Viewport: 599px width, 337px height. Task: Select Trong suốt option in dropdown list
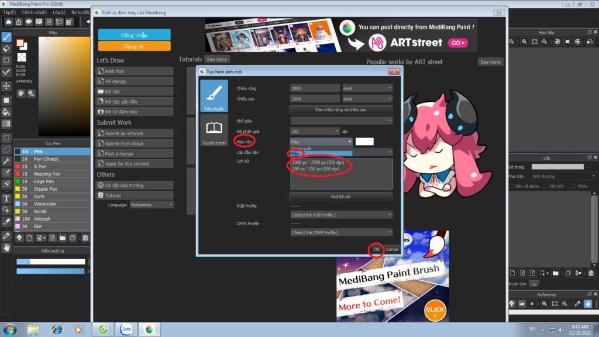tap(321, 149)
